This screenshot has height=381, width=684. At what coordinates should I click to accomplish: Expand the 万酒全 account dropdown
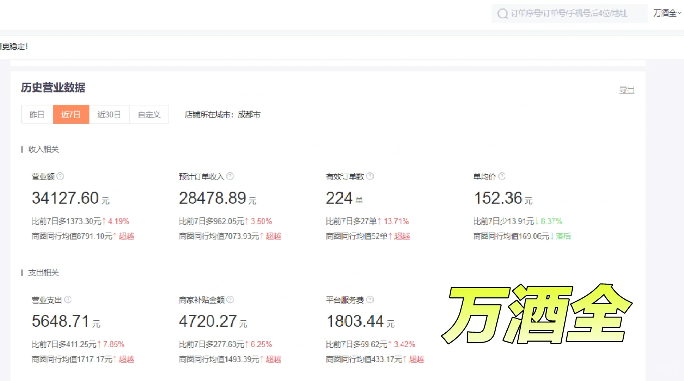tap(667, 13)
